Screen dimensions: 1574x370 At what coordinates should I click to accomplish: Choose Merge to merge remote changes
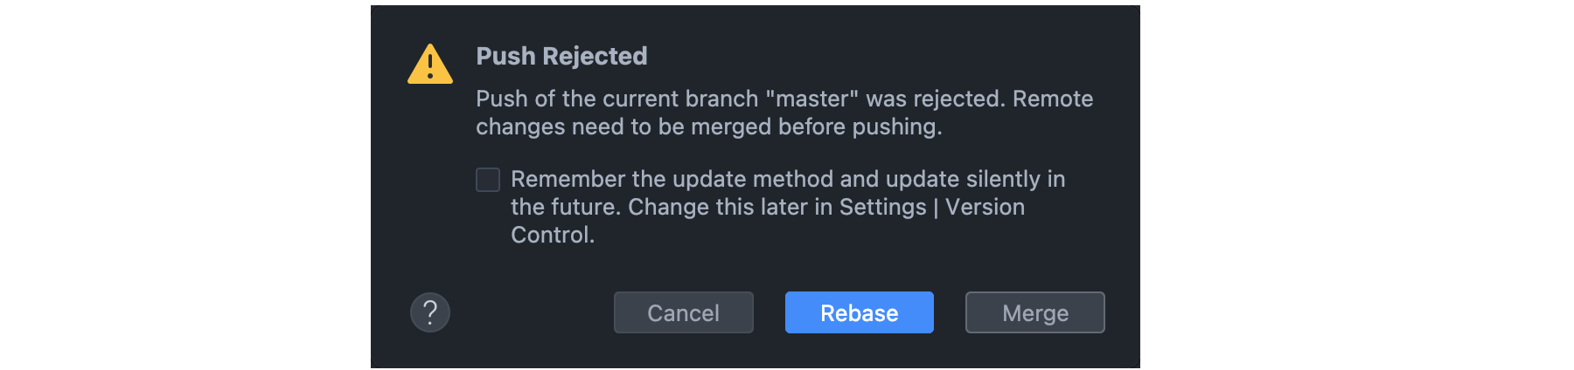pos(1034,312)
